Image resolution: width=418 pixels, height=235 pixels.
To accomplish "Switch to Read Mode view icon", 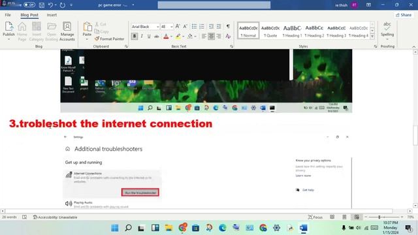I will (x=332, y=217).
